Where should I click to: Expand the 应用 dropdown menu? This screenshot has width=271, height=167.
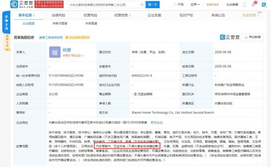point(195,4)
